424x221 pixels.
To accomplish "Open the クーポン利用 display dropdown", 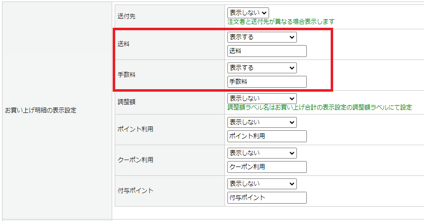I will 262,153.
